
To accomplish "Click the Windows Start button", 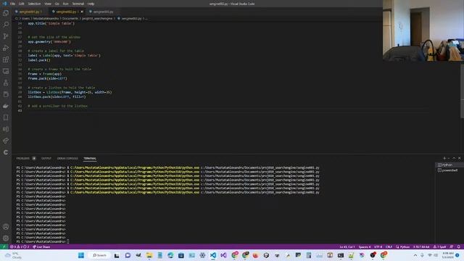I will (x=80, y=255).
